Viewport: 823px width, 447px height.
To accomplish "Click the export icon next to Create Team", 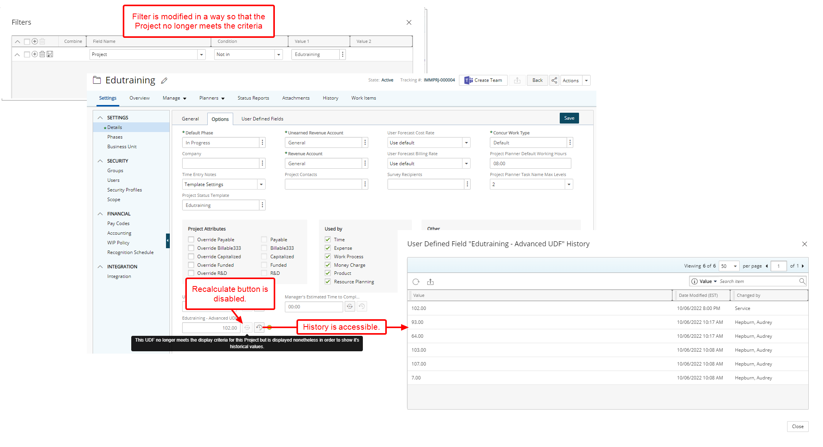I will tap(517, 80).
